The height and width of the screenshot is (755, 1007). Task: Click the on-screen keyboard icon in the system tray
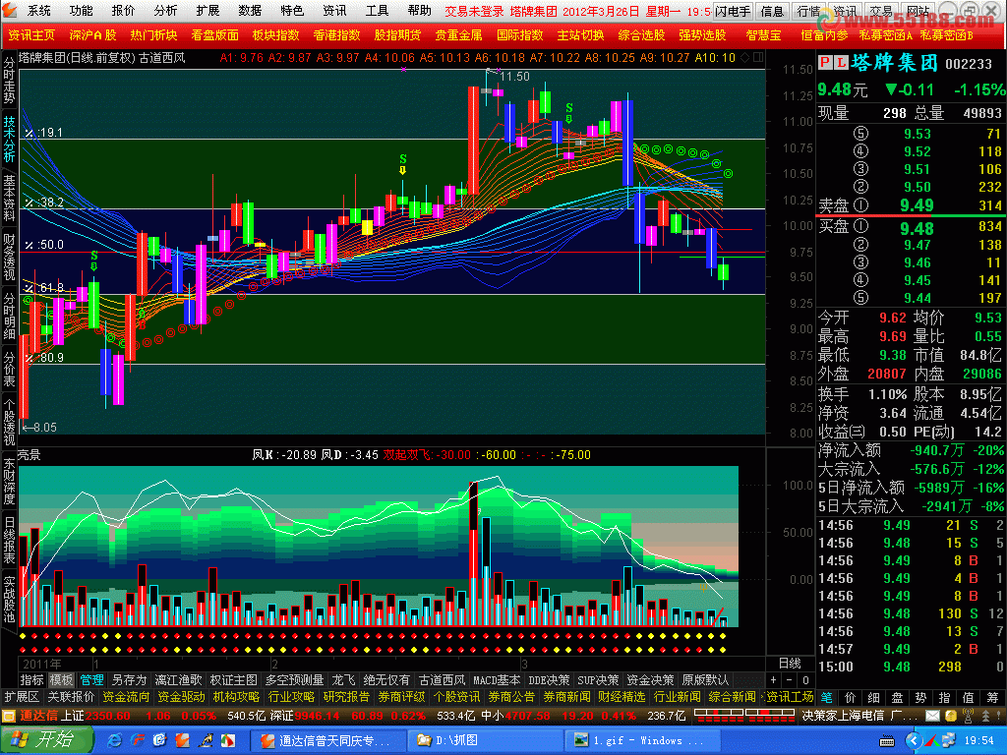click(x=887, y=741)
